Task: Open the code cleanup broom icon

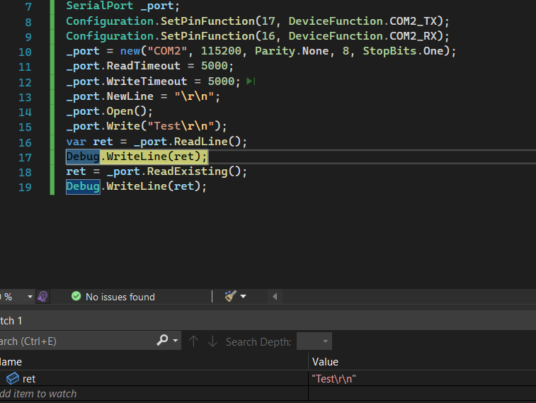Action: tap(230, 296)
